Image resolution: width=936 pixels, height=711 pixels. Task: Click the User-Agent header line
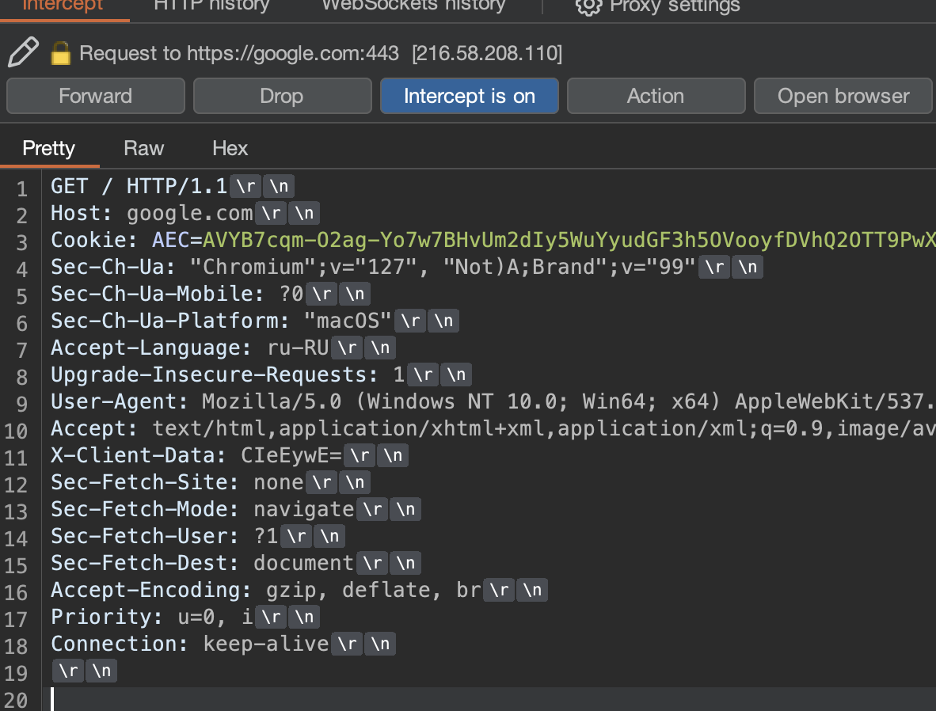click(x=475, y=402)
